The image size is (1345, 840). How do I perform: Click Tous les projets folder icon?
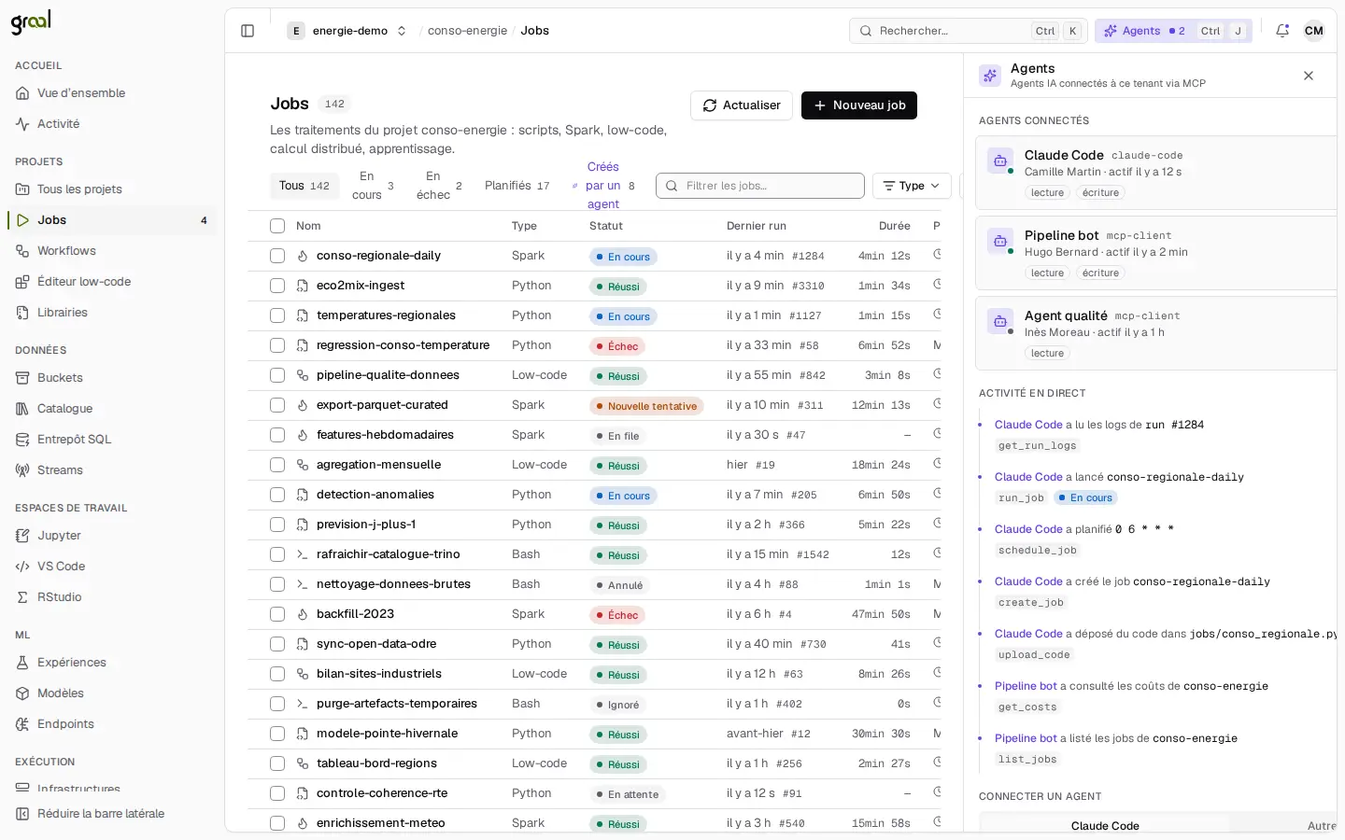coord(22,189)
